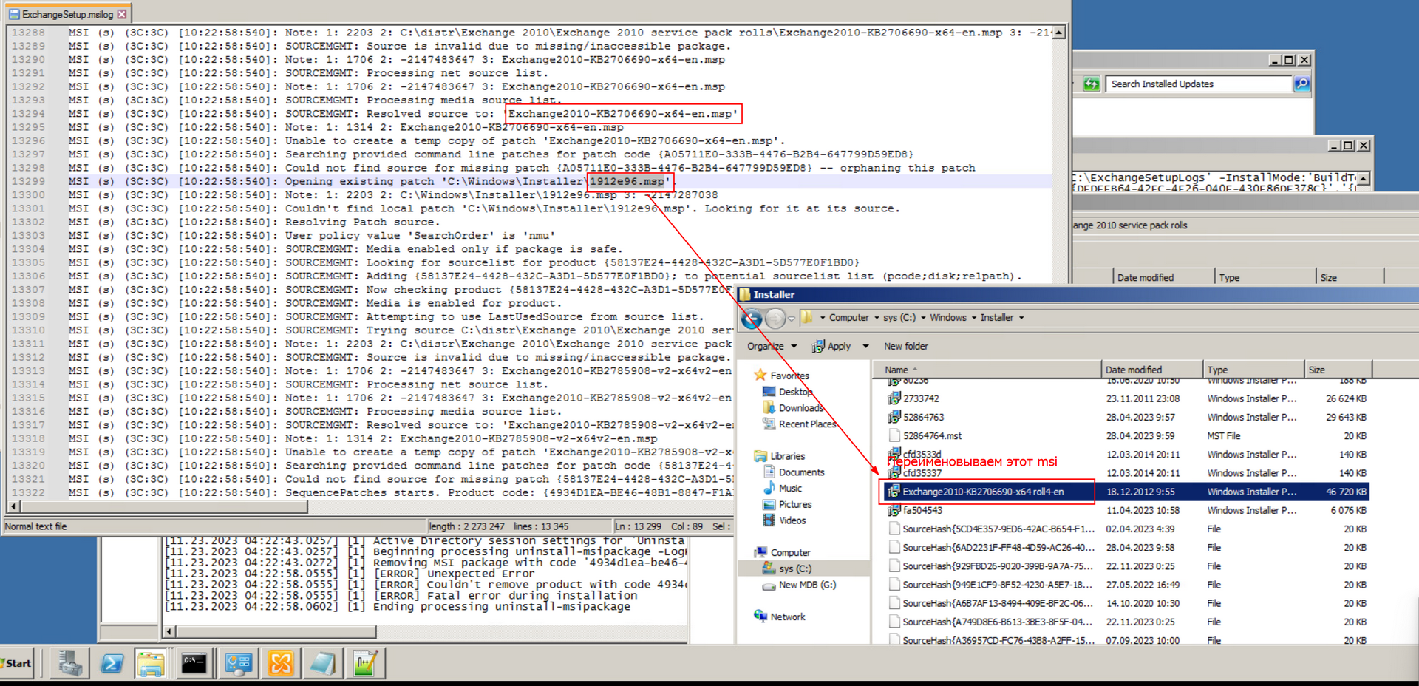
Task: Open Server Manager from the taskbar
Action: pos(70,663)
